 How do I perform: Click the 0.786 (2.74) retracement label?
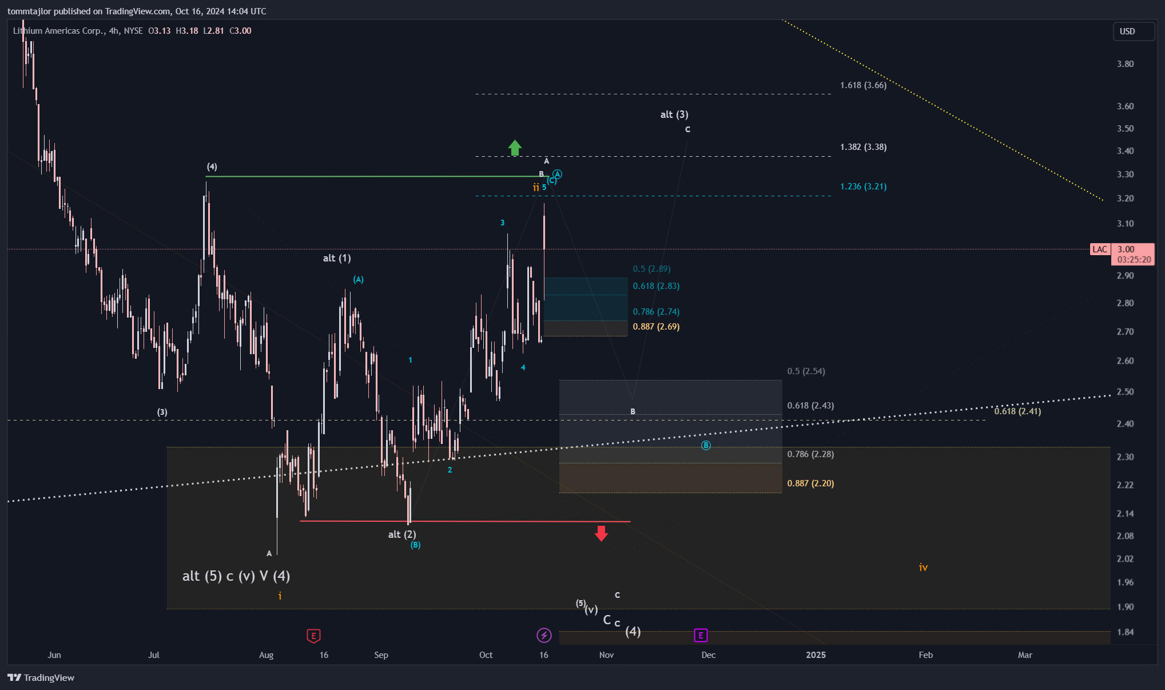656,312
